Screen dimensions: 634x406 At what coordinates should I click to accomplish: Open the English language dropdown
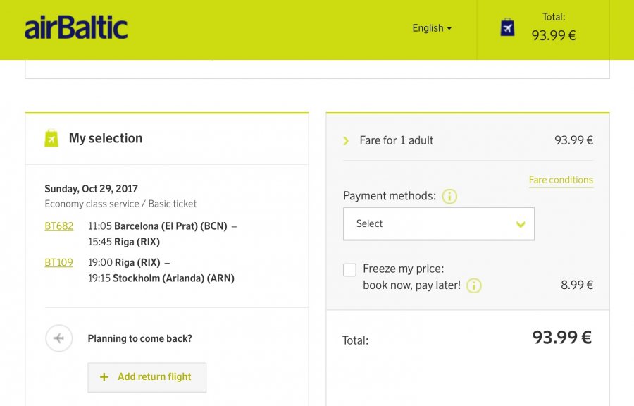432,28
